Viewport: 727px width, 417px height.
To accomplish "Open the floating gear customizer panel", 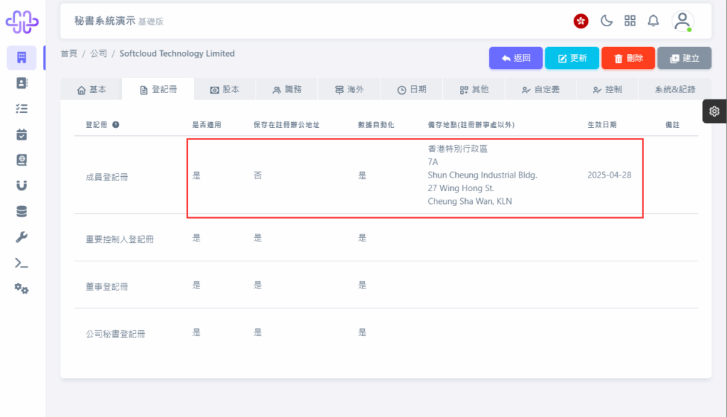I will [714, 112].
